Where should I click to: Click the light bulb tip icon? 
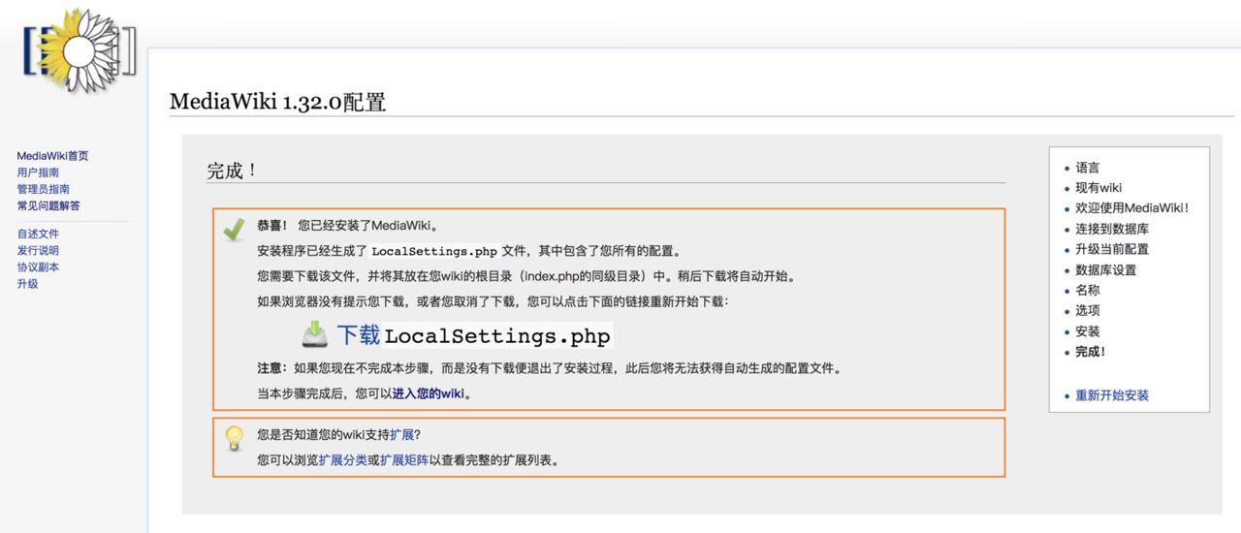pyautogui.click(x=234, y=438)
